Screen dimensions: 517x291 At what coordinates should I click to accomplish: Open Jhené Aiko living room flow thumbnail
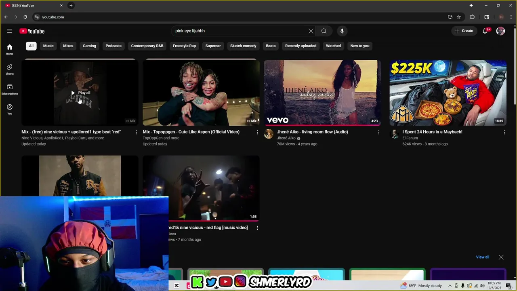pyautogui.click(x=322, y=93)
